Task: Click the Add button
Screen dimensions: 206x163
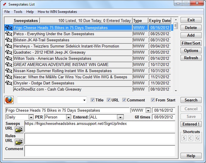Action: click(x=191, y=35)
